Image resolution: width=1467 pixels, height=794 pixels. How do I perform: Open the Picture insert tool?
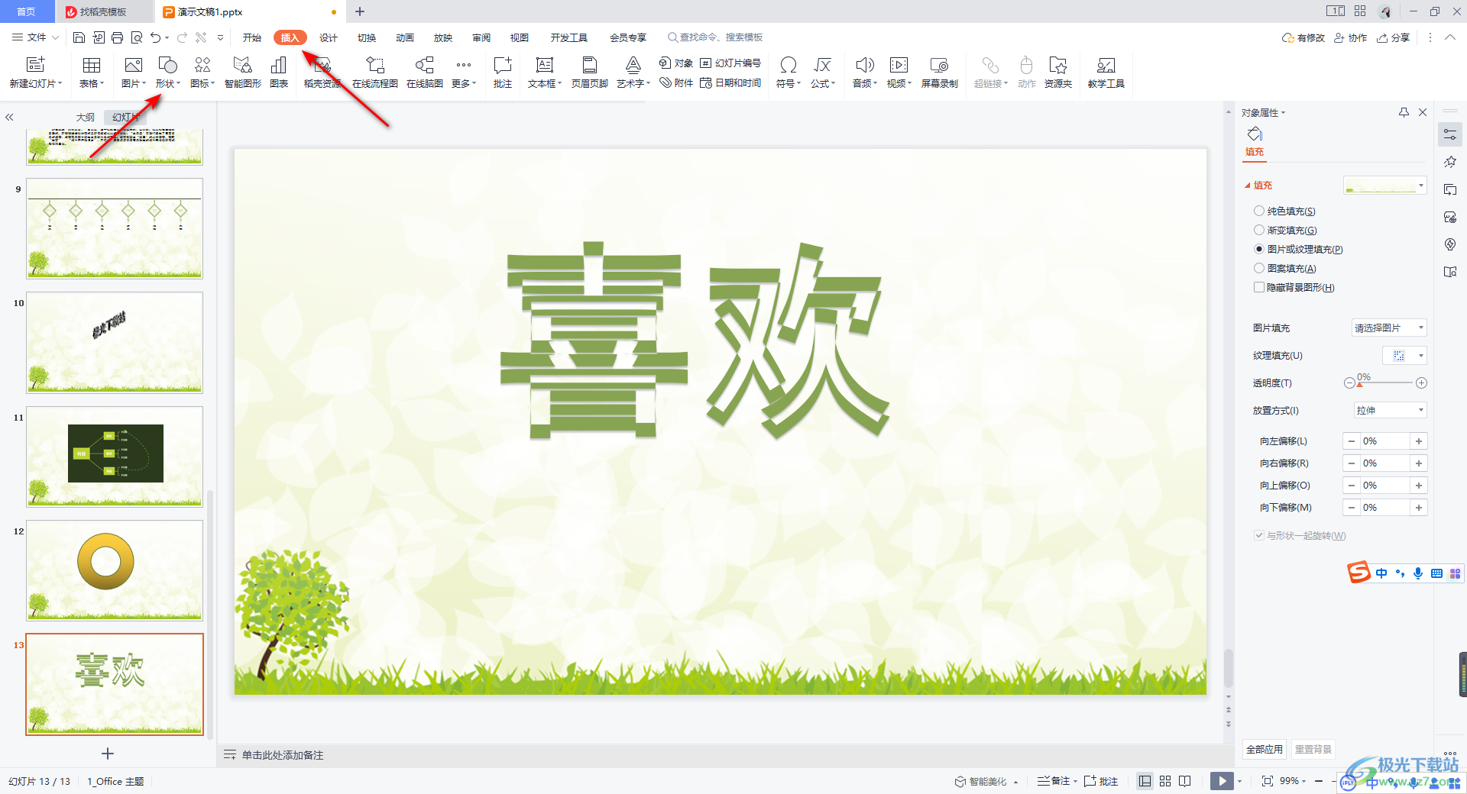(x=133, y=73)
